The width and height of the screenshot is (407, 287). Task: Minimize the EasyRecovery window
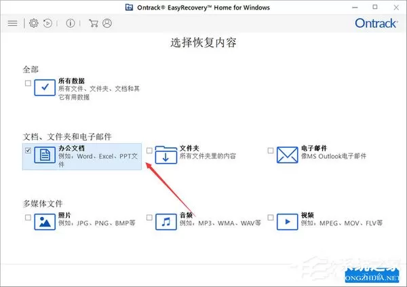pos(355,7)
